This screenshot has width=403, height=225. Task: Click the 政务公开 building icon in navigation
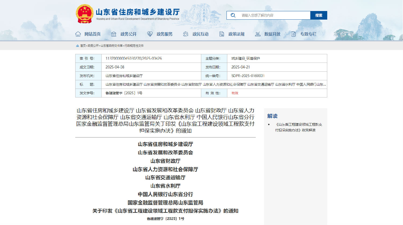(x=114, y=34)
